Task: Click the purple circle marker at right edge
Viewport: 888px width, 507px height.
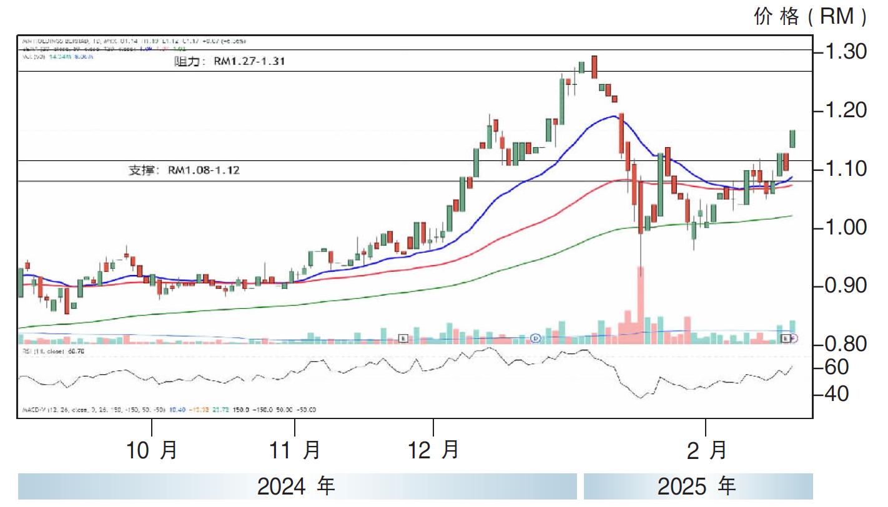Action: click(x=794, y=338)
